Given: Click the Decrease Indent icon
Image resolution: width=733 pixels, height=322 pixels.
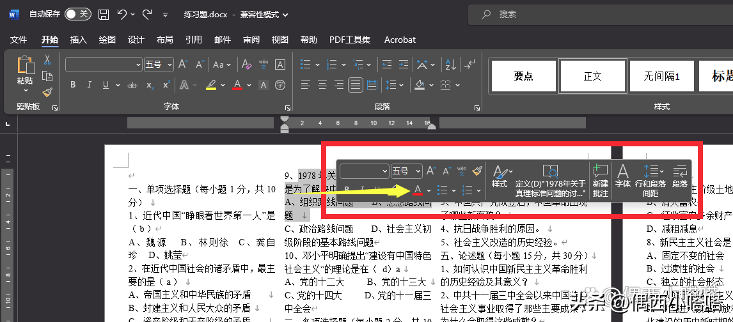Looking at the screenshot, I should click(386, 65).
